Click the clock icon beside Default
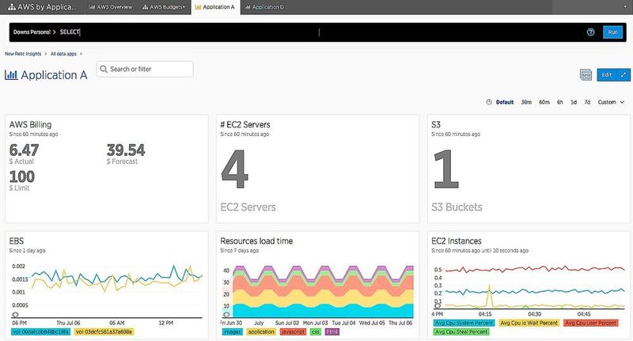Viewport: 633px width, 341px height. pos(489,102)
